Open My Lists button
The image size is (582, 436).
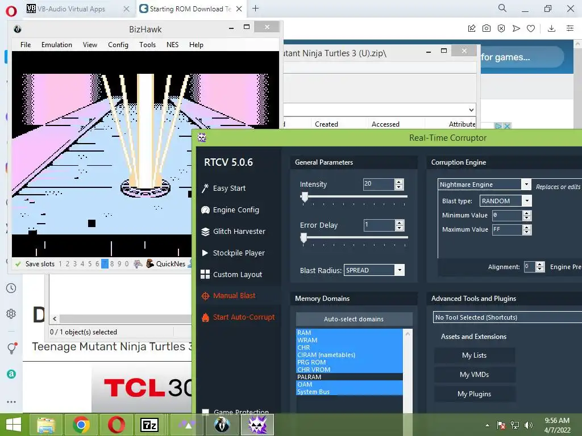pyautogui.click(x=475, y=355)
